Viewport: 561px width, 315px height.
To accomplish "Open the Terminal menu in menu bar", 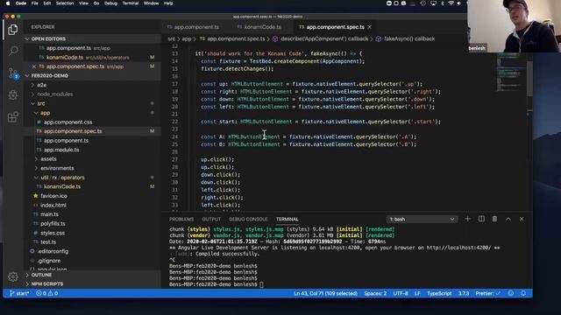I will click(x=131, y=3).
